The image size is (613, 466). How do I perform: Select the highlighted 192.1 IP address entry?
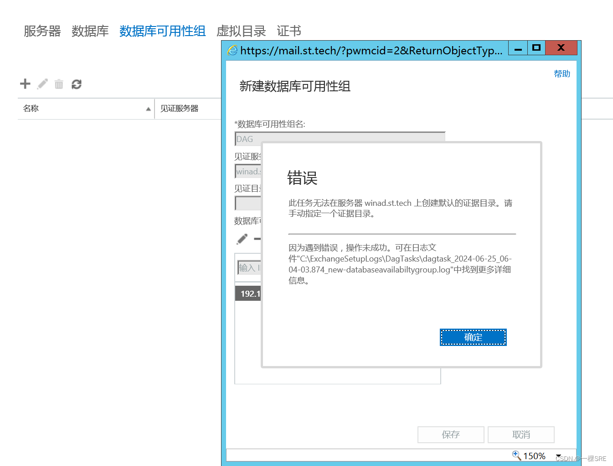click(248, 293)
